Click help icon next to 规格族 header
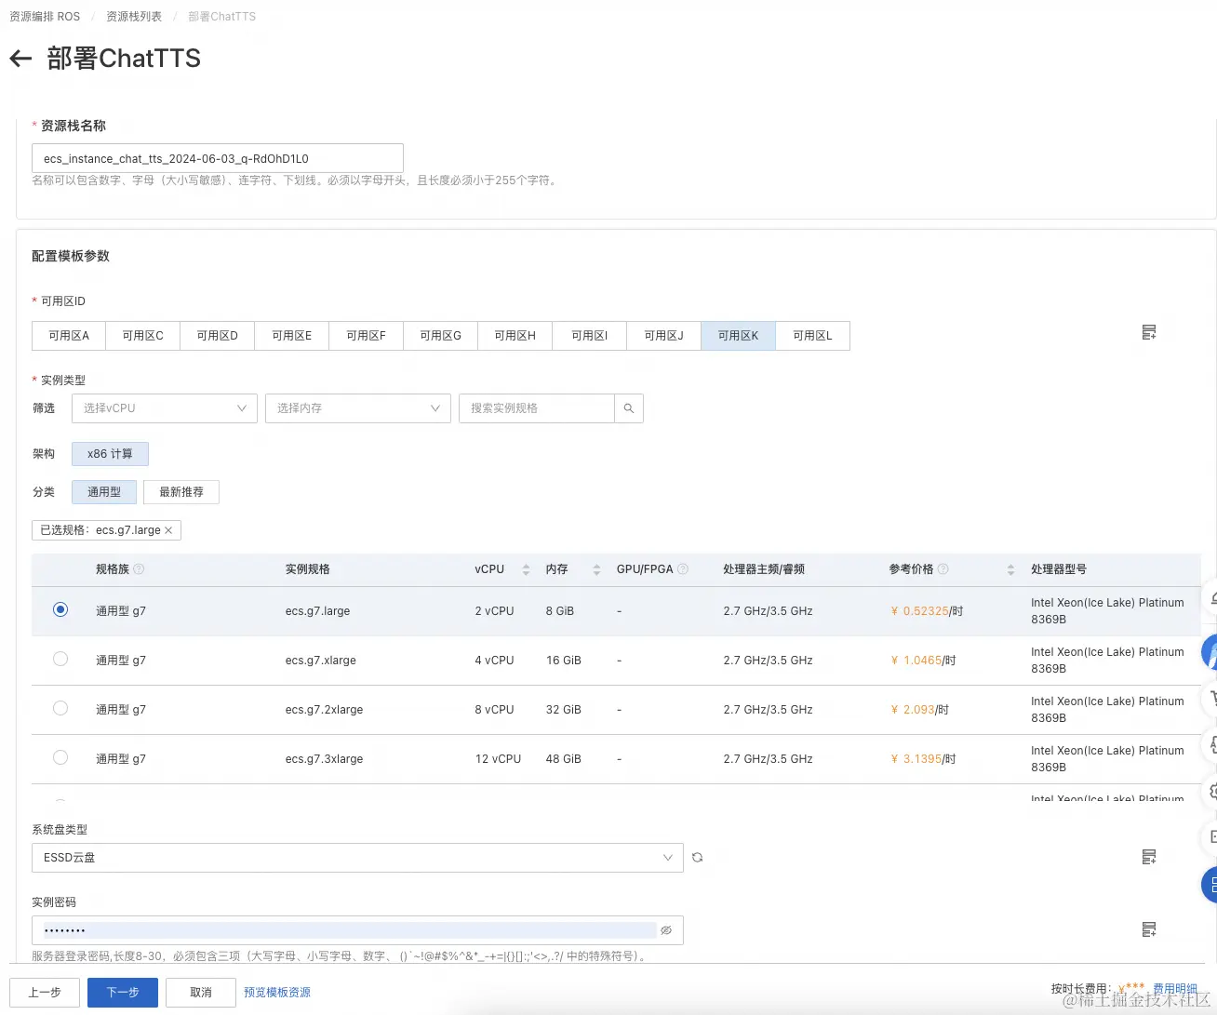Image resolution: width=1217 pixels, height=1015 pixels. point(139,569)
